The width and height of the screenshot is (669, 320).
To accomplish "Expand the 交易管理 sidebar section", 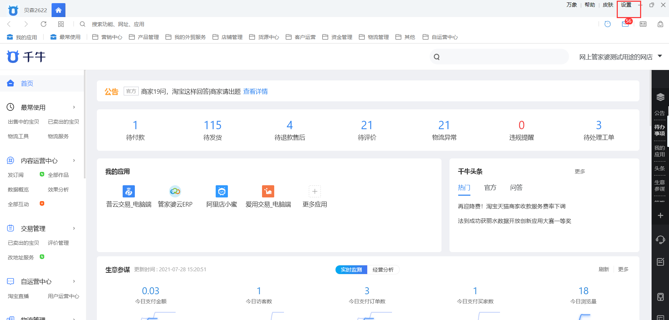I will pos(74,228).
